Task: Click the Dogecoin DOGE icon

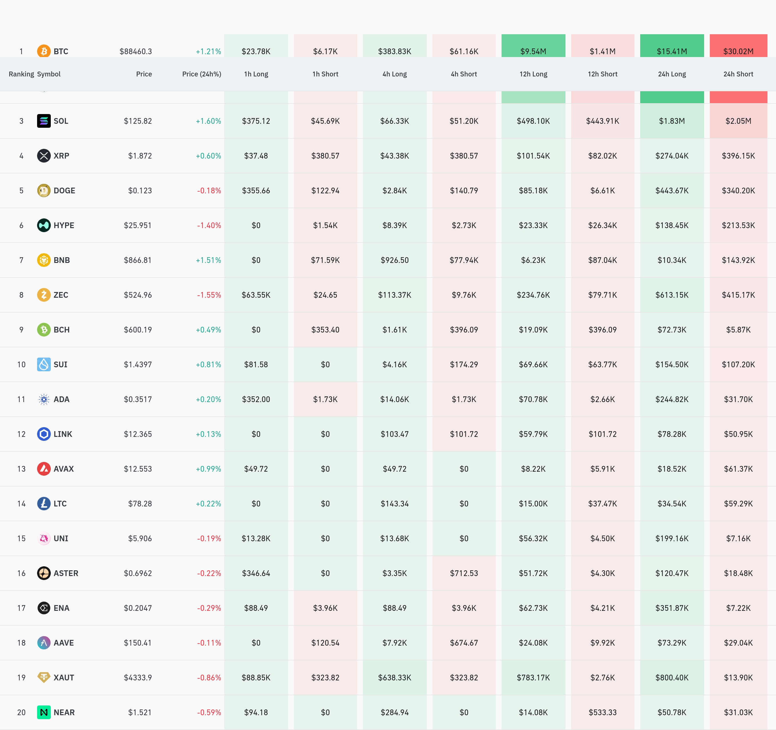Action: point(44,190)
